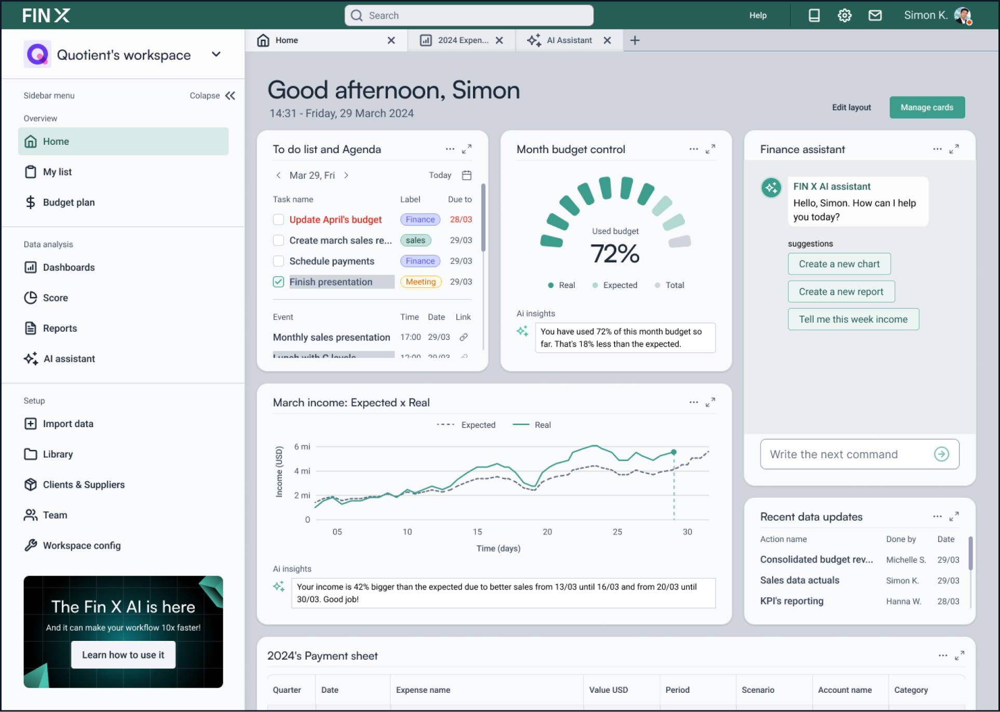Open Dashboards in the sidebar
Screen dimensions: 1000x712
69,267
